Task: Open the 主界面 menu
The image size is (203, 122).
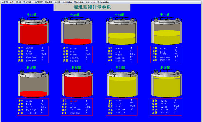Action: (5, 2)
